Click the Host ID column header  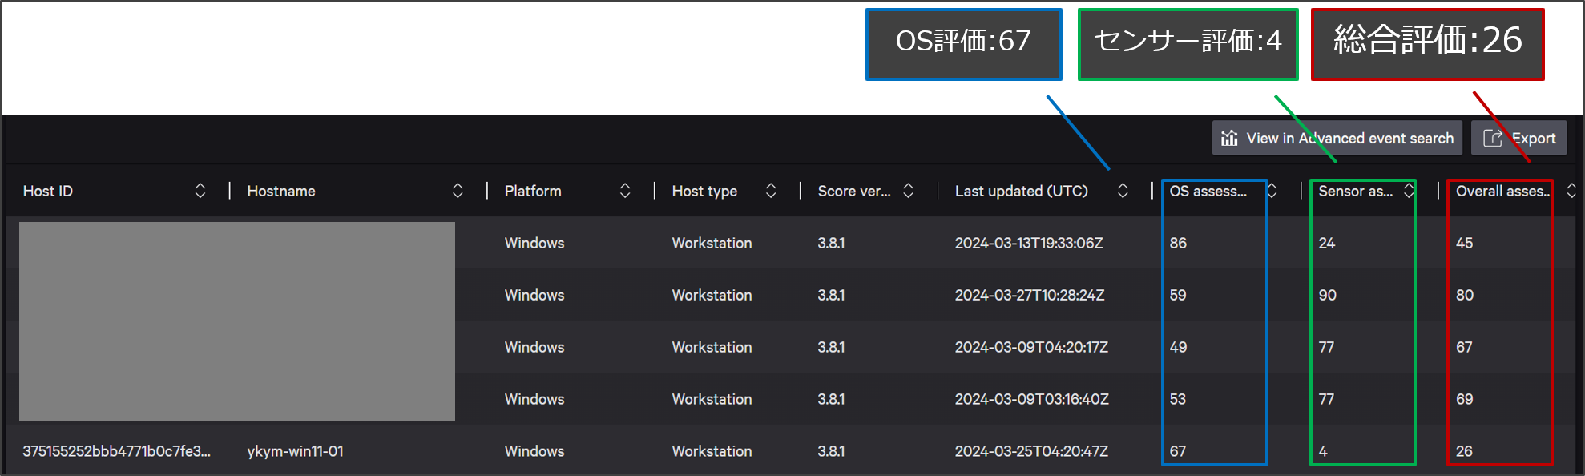coord(48,191)
